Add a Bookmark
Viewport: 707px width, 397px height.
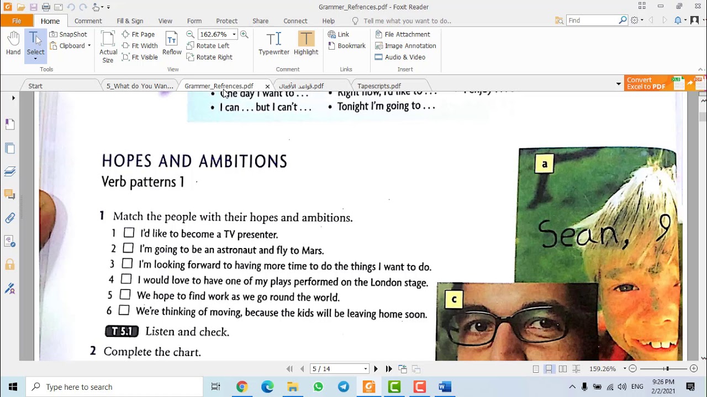(x=346, y=46)
